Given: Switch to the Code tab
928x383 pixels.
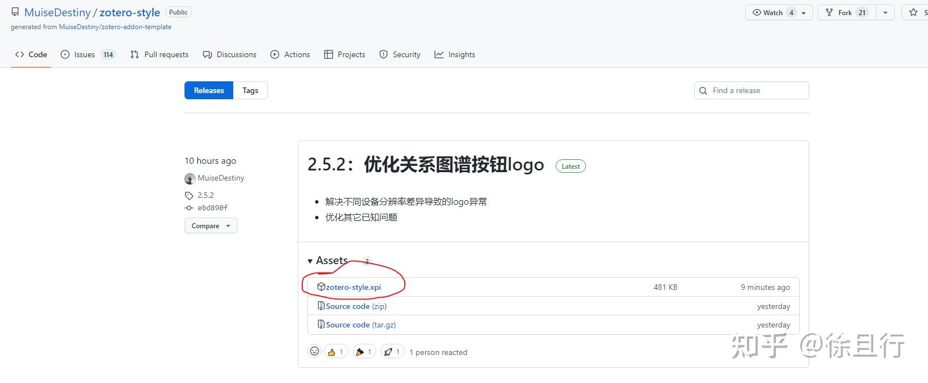Looking at the screenshot, I should 31,54.
